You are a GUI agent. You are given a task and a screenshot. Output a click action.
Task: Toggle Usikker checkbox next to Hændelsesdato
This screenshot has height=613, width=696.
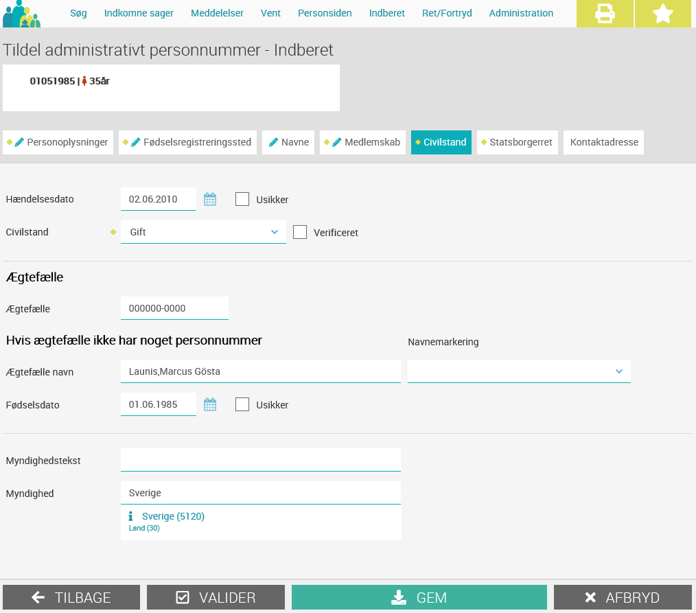pyautogui.click(x=242, y=199)
